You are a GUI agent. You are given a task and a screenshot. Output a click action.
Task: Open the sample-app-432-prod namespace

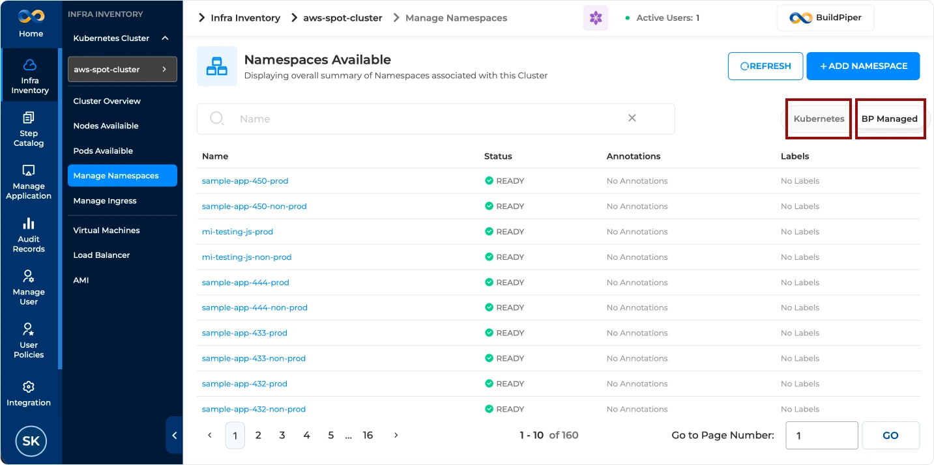[244, 384]
